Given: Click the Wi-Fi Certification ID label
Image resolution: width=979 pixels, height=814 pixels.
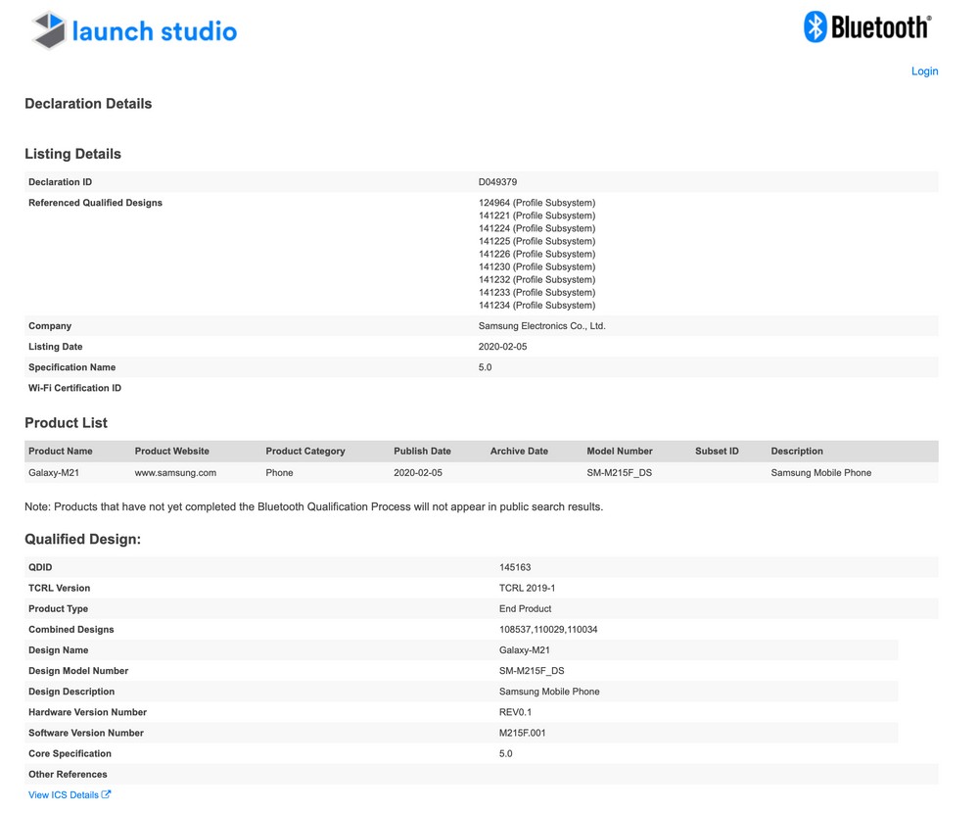Looking at the screenshot, I should tap(75, 388).
